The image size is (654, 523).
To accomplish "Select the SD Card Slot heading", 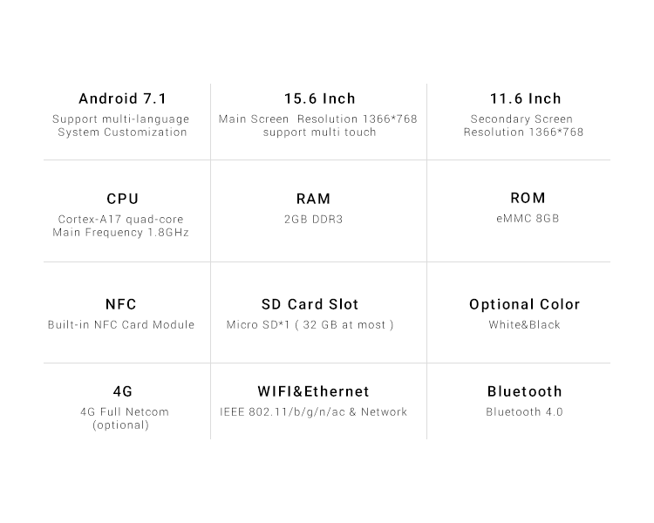I will (310, 304).
